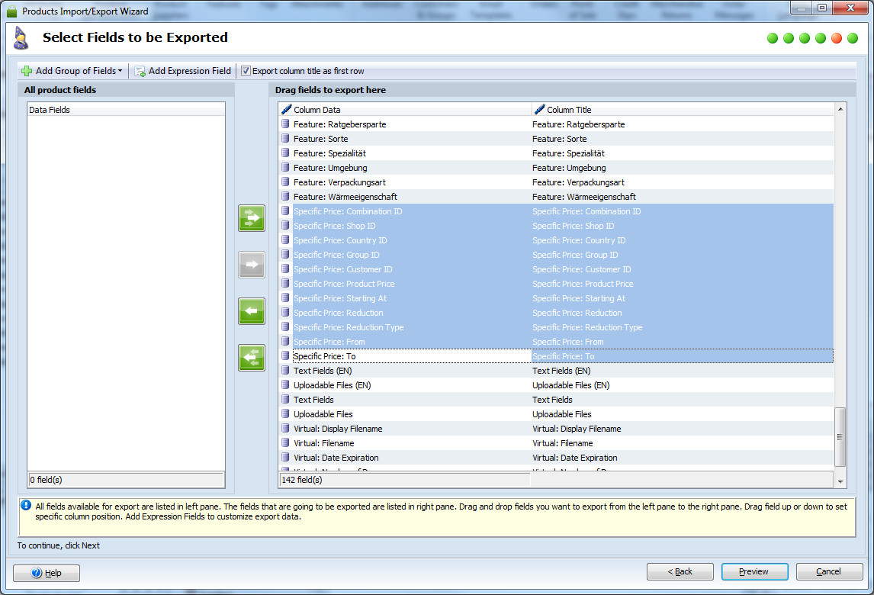Select Specific Price: From row
874x595 pixels.
[x=556, y=341]
